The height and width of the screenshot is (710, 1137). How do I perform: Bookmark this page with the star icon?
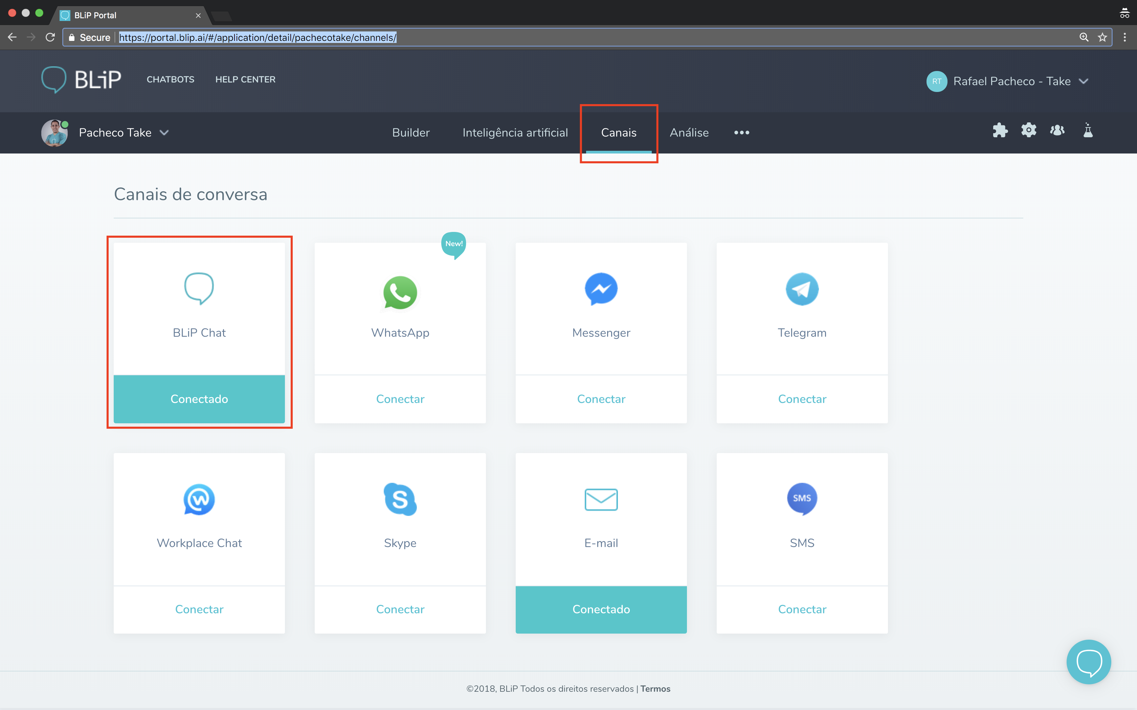tap(1102, 38)
